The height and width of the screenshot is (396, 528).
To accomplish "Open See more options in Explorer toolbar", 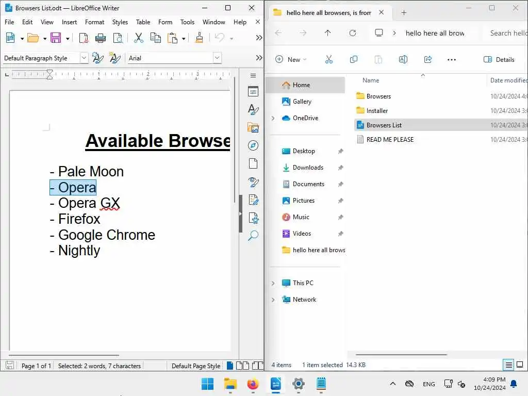I will [x=452, y=60].
